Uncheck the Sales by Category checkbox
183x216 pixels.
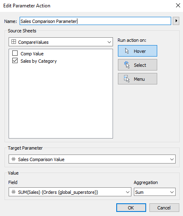[x=15, y=61]
